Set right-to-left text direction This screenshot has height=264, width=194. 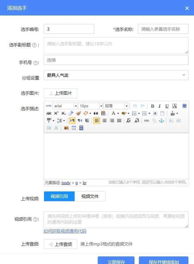click(x=80, y=121)
